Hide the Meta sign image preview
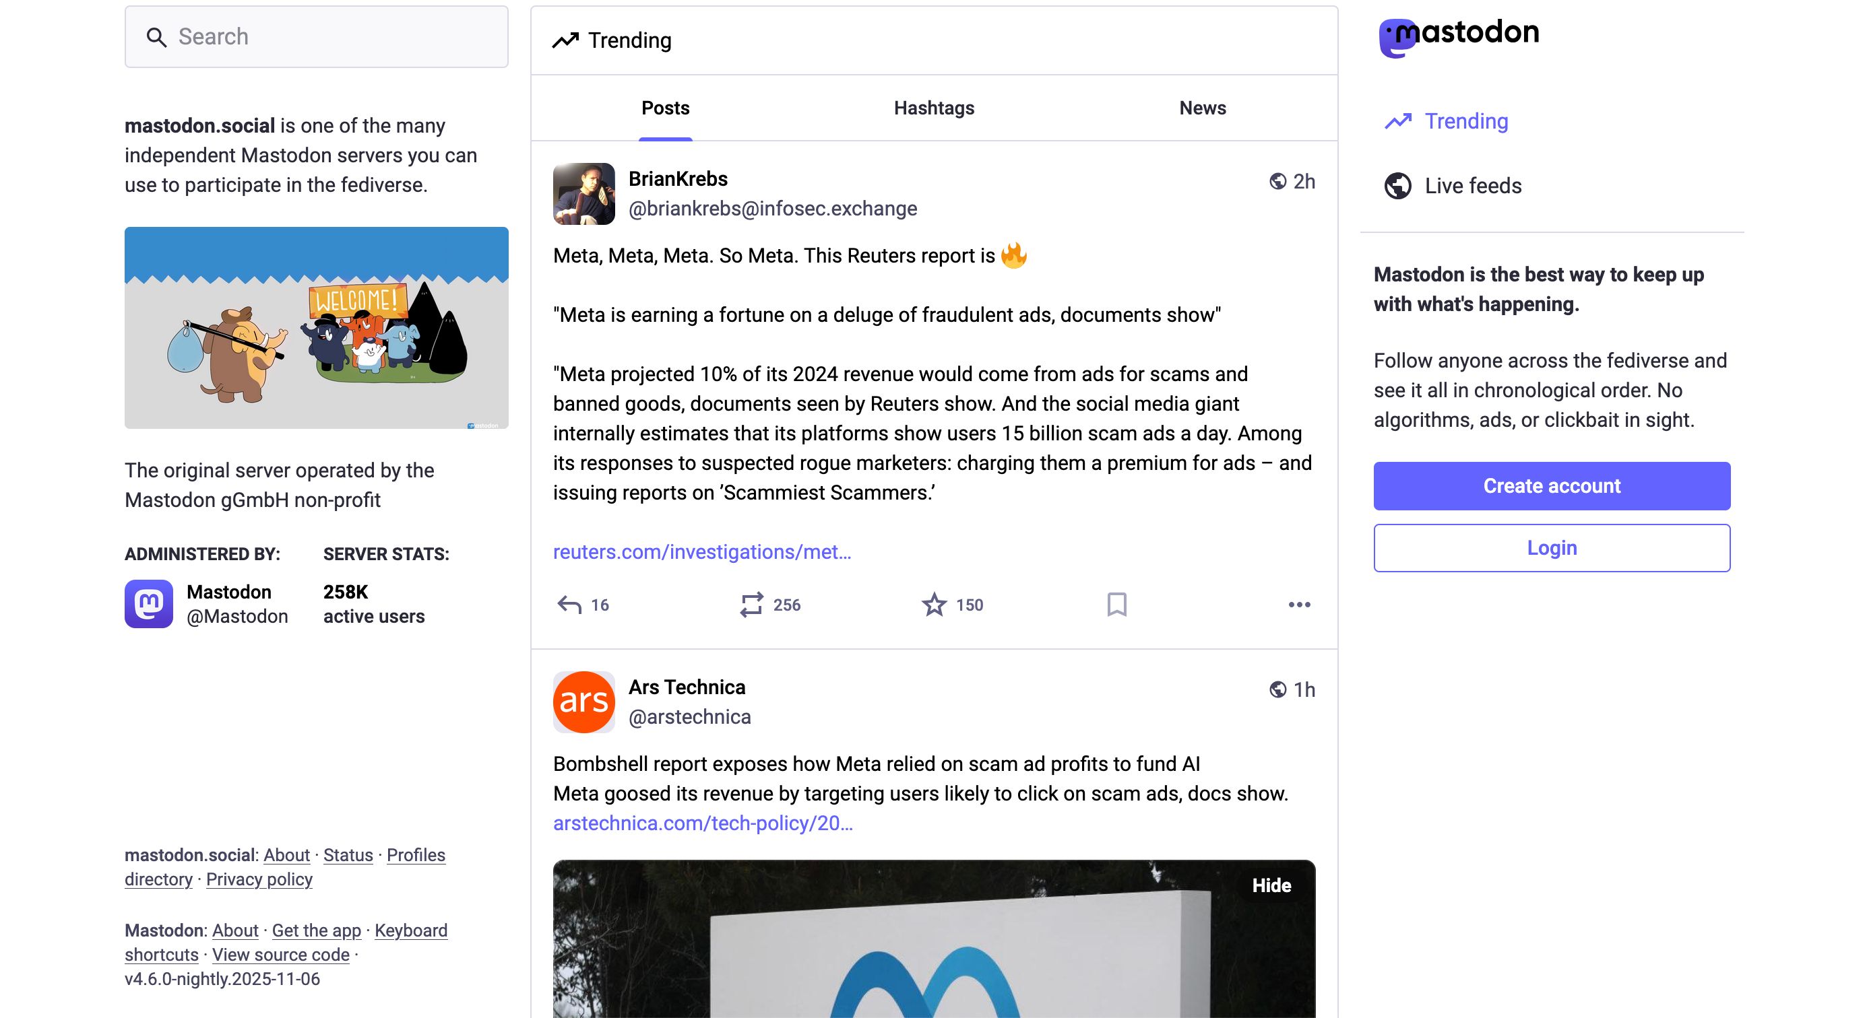 coord(1271,885)
